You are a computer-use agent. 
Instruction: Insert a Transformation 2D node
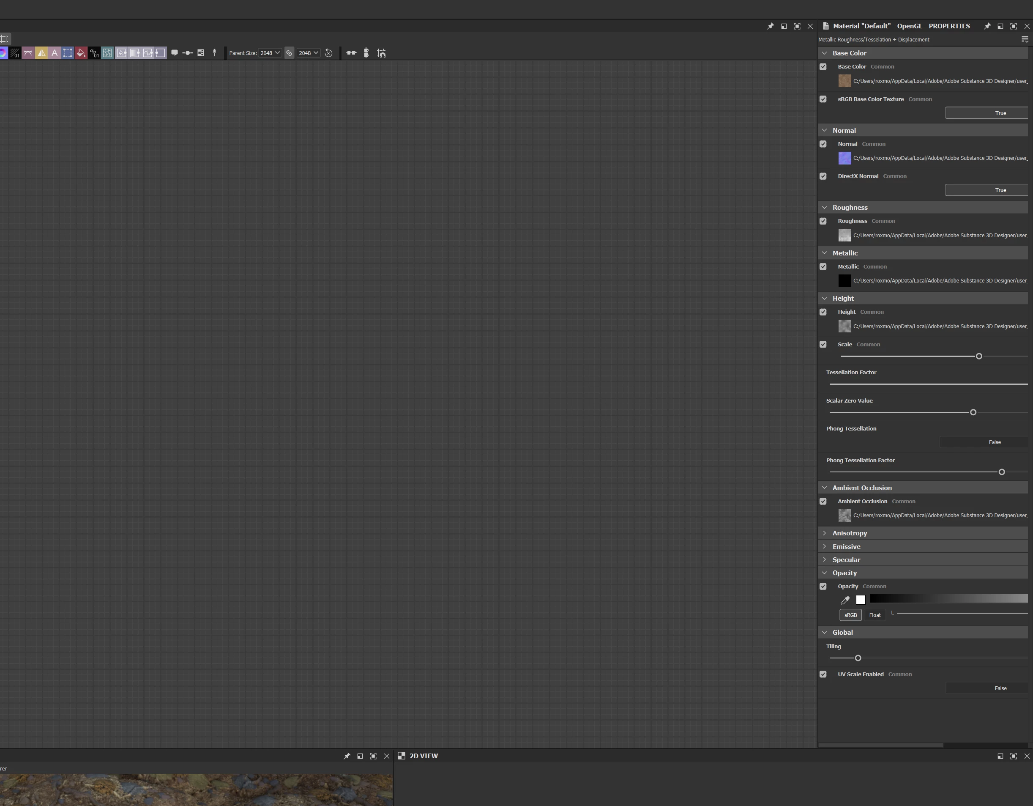(68, 53)
